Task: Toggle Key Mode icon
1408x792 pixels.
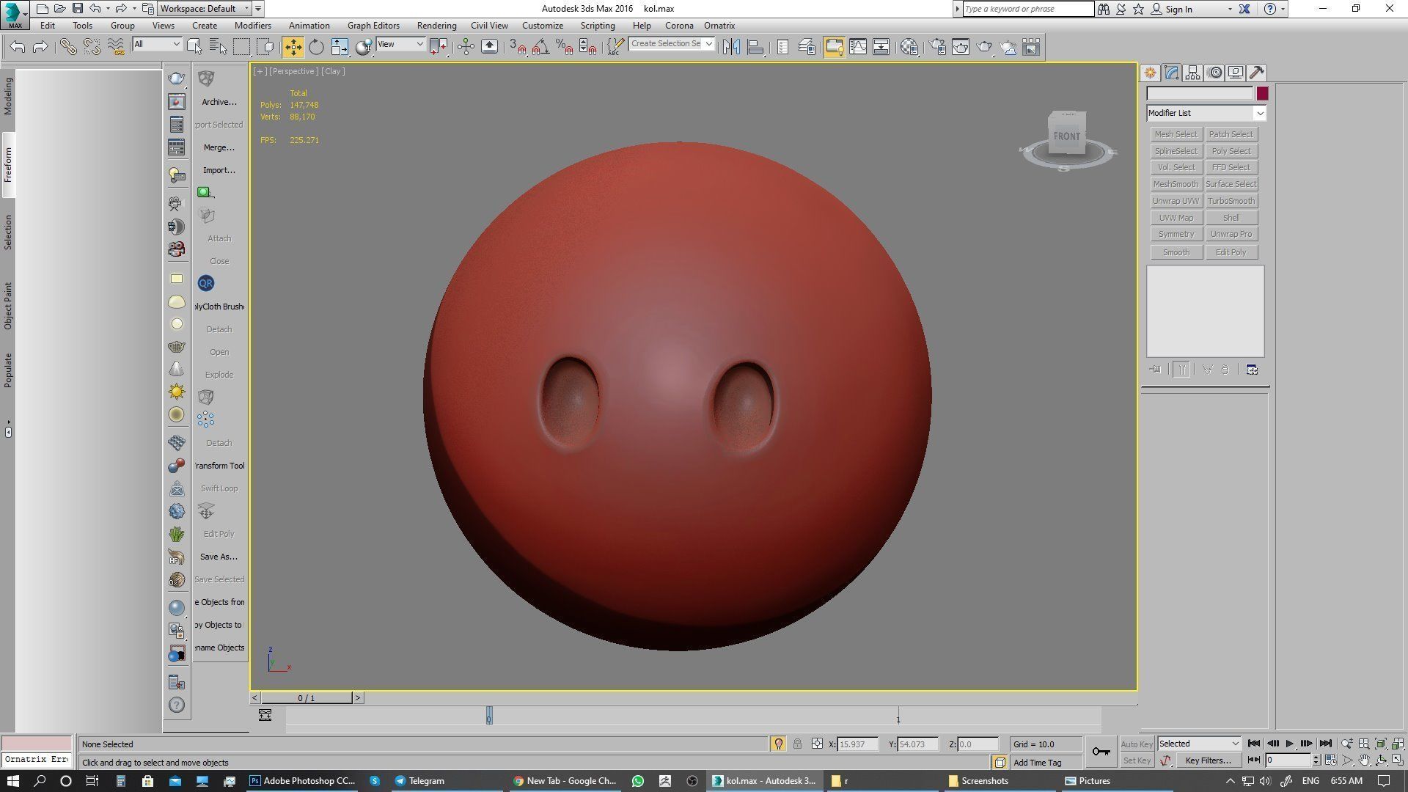Action: coord(1254,760)
